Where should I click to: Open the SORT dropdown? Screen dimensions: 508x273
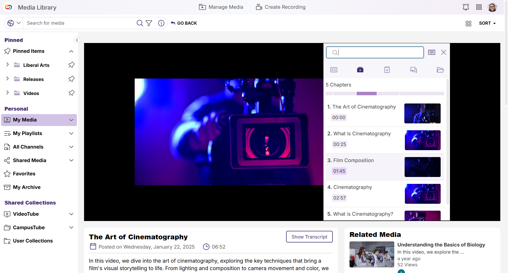487,23
